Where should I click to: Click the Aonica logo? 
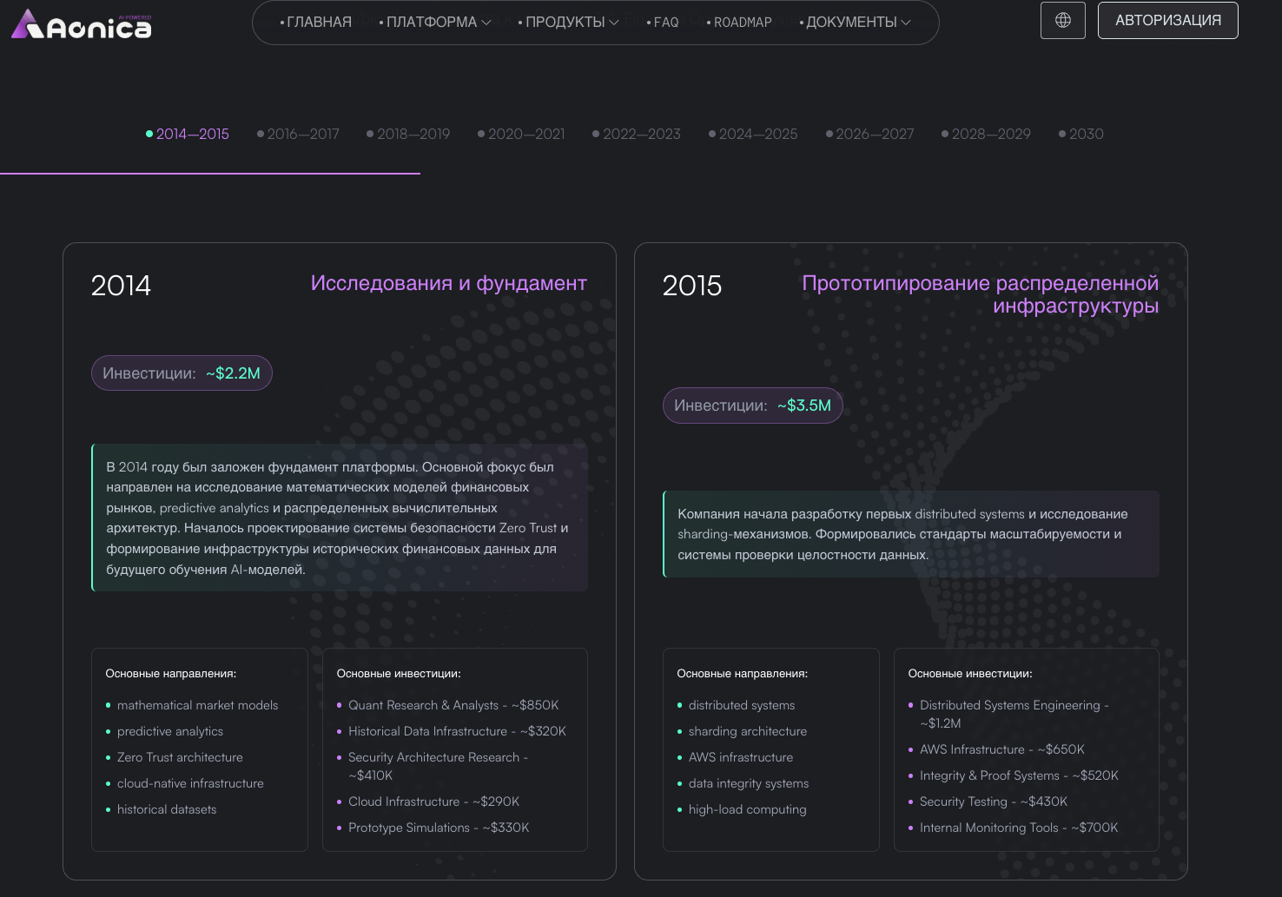click(x=82, y=25)
